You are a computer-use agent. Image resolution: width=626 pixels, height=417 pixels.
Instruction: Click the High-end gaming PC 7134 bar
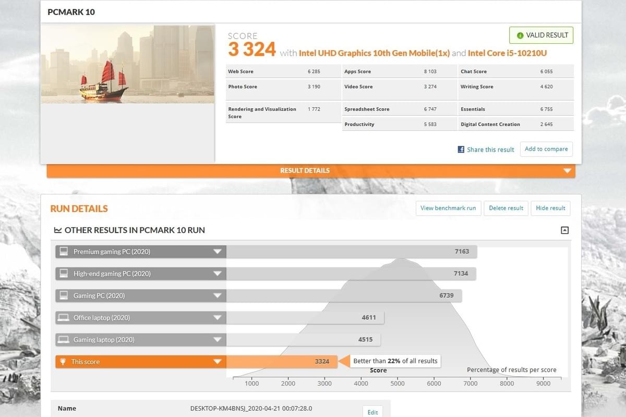(x=351, y=273)
